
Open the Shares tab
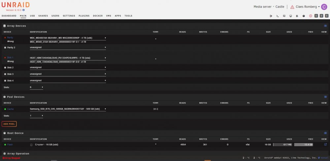[x=43, y=16]
